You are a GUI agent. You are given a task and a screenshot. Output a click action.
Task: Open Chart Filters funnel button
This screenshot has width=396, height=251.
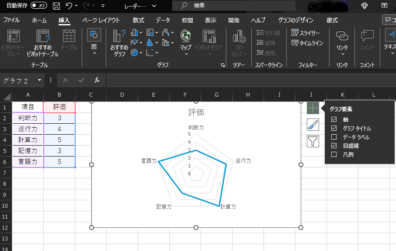tap(313, 141)
